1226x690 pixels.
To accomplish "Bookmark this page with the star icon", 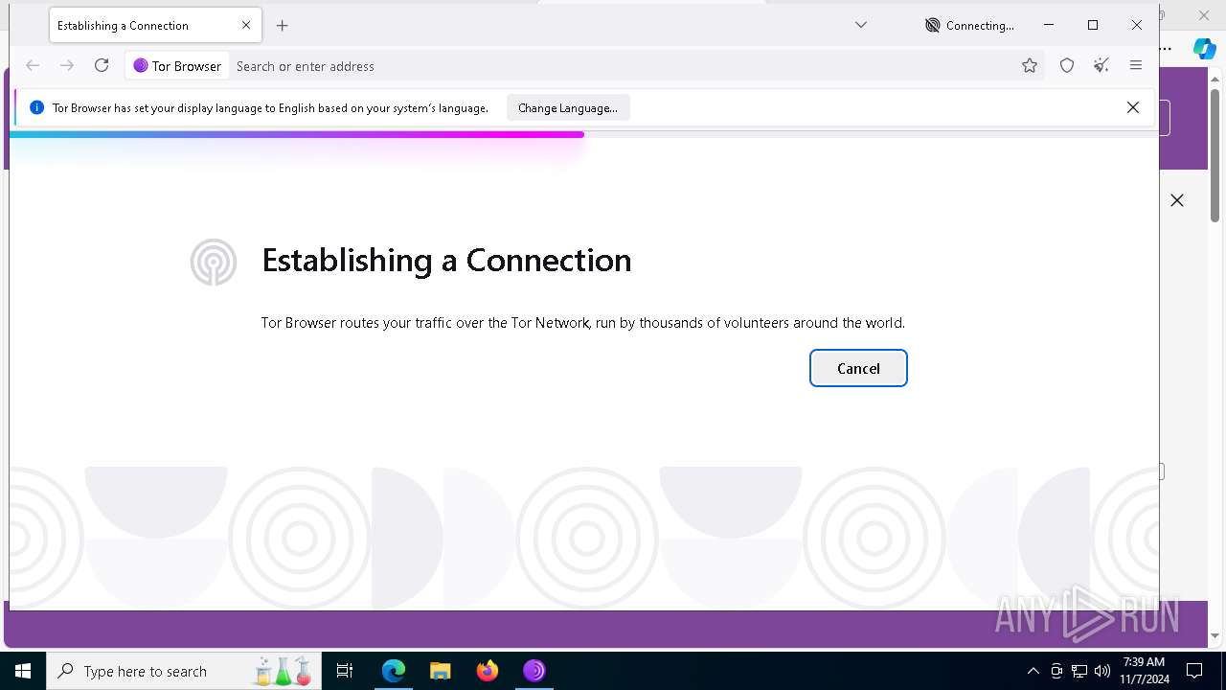I will click(x=1030, y=65).
